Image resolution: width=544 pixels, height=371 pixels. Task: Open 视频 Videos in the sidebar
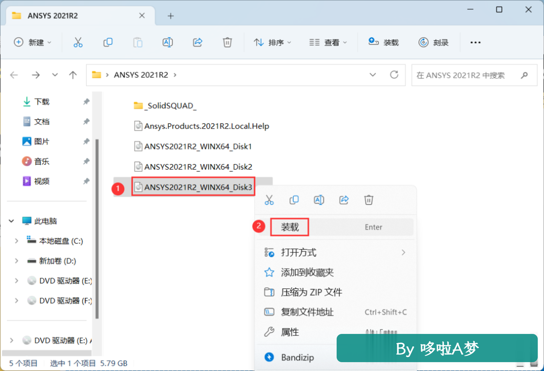[x=42, y=181]
